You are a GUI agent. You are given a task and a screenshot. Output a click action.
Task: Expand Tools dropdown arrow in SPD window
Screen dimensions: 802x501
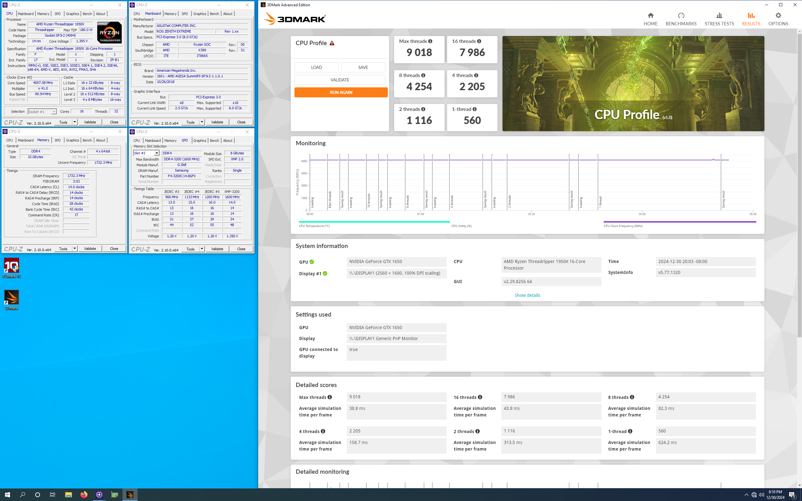tap(202, 249)
